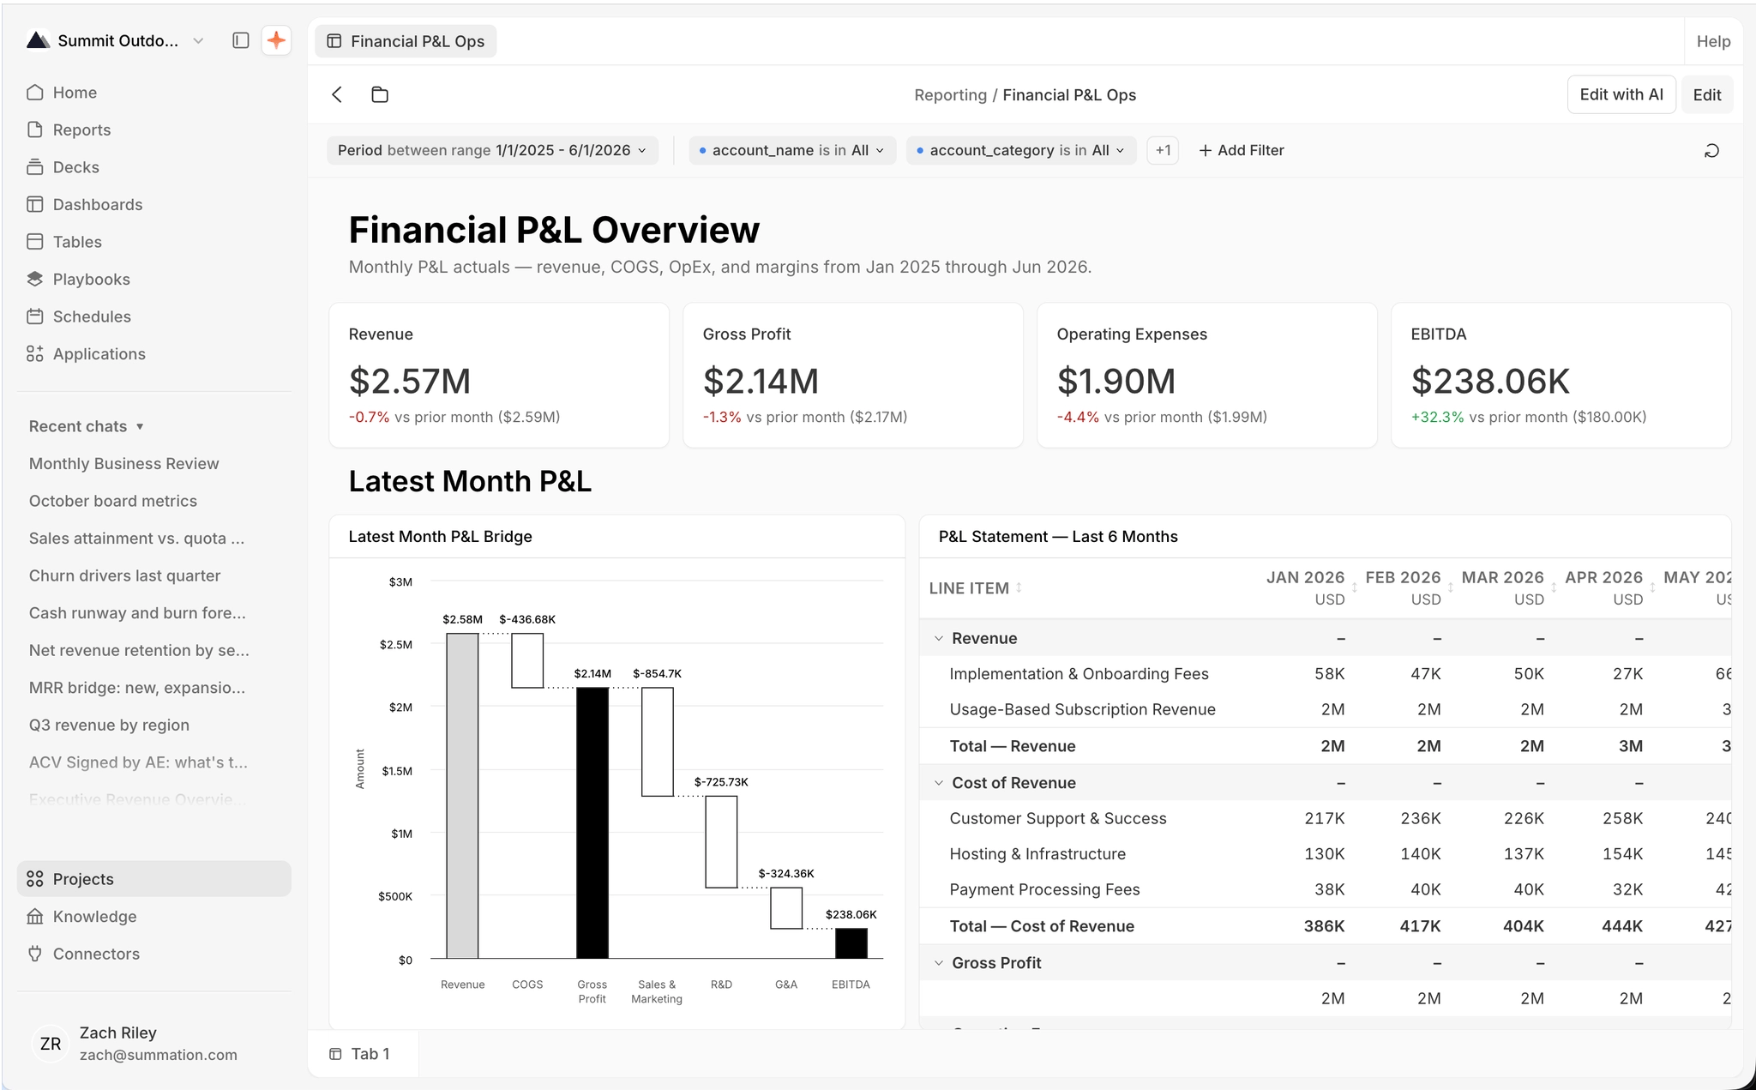Open the October board metrics chat
This screenshot has height=1090, width=1756.
pyautogui.click(x=113, y=501)
